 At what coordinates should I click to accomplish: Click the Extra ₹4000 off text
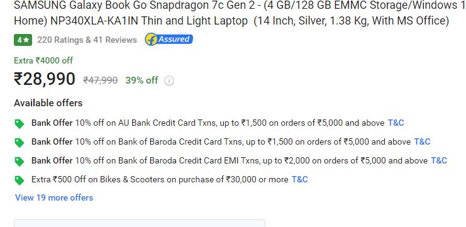point(43,60)
